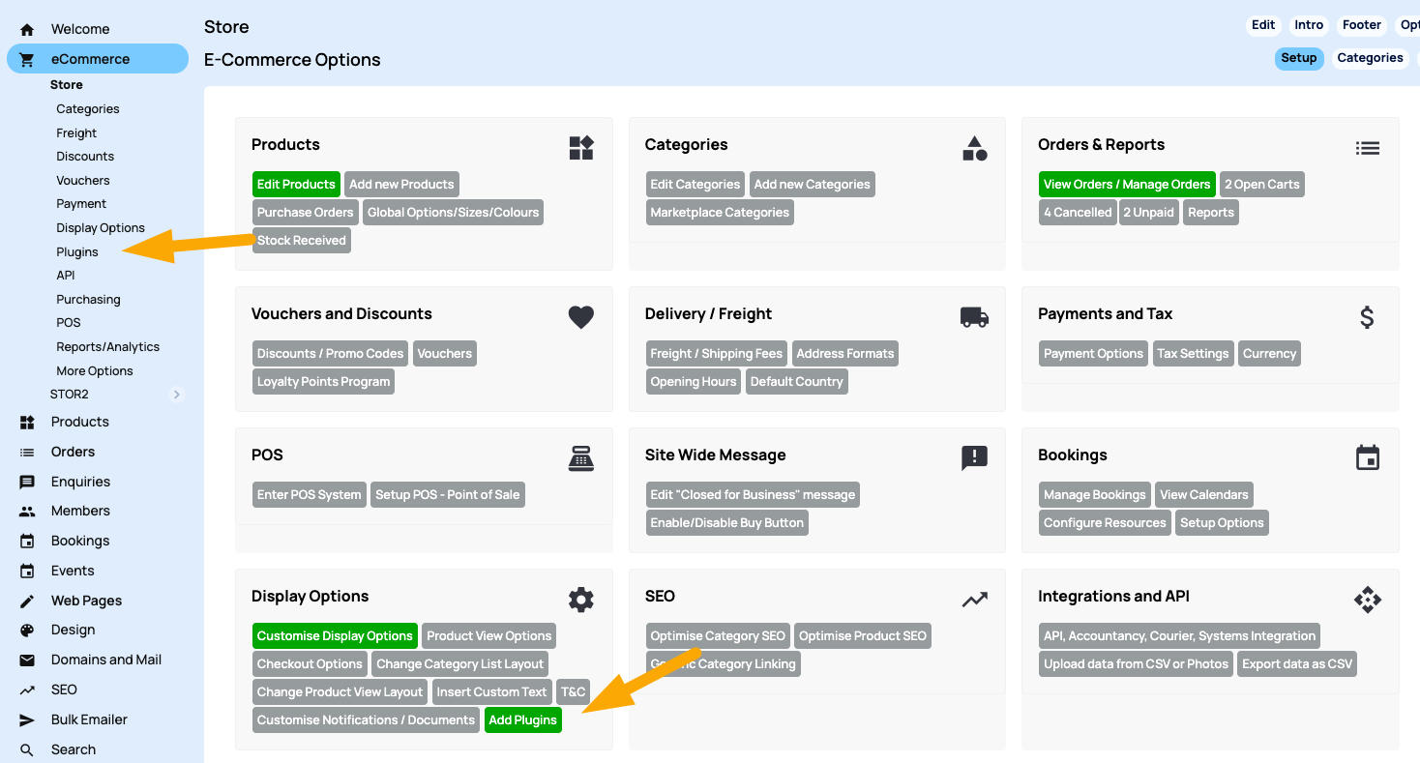Click the Welcome home icon in sidebar

coord(27,30)
